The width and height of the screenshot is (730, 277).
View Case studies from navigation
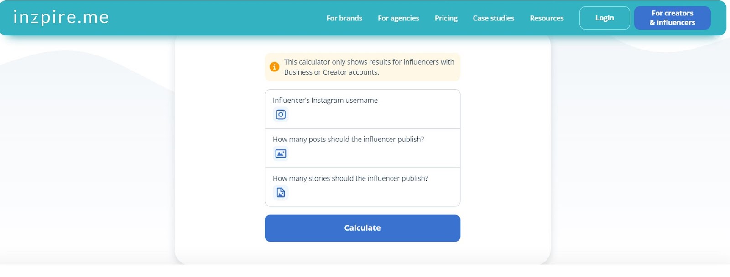click(493, 18)
